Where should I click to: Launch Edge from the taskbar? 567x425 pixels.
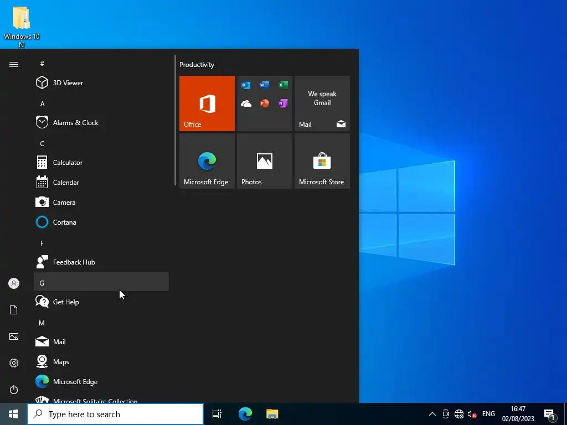[x=245, y=414]
